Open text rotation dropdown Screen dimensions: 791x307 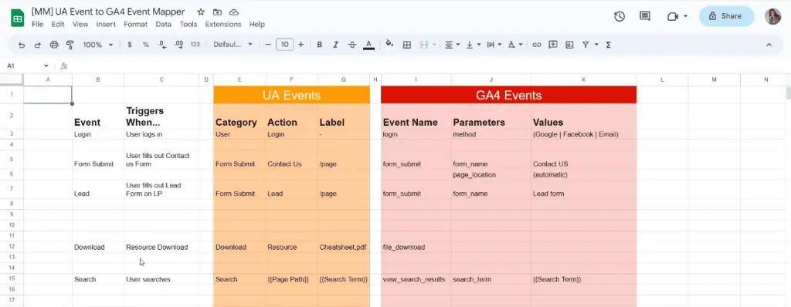coord(515,45)
